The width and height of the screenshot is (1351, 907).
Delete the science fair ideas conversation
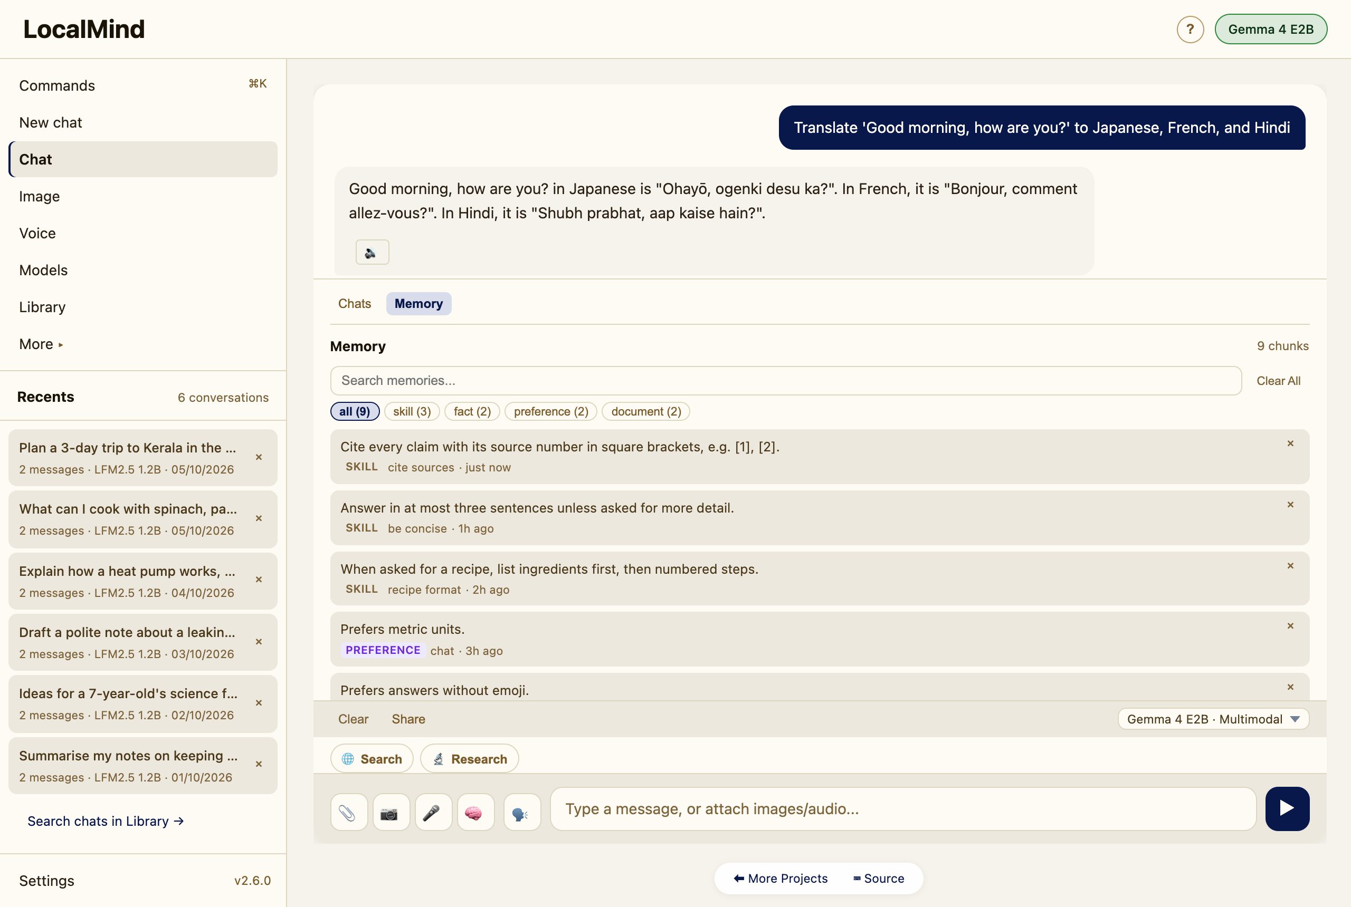[259, 703]
